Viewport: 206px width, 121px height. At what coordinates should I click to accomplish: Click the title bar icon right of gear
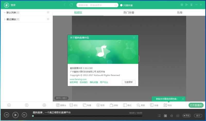(186, 5)
